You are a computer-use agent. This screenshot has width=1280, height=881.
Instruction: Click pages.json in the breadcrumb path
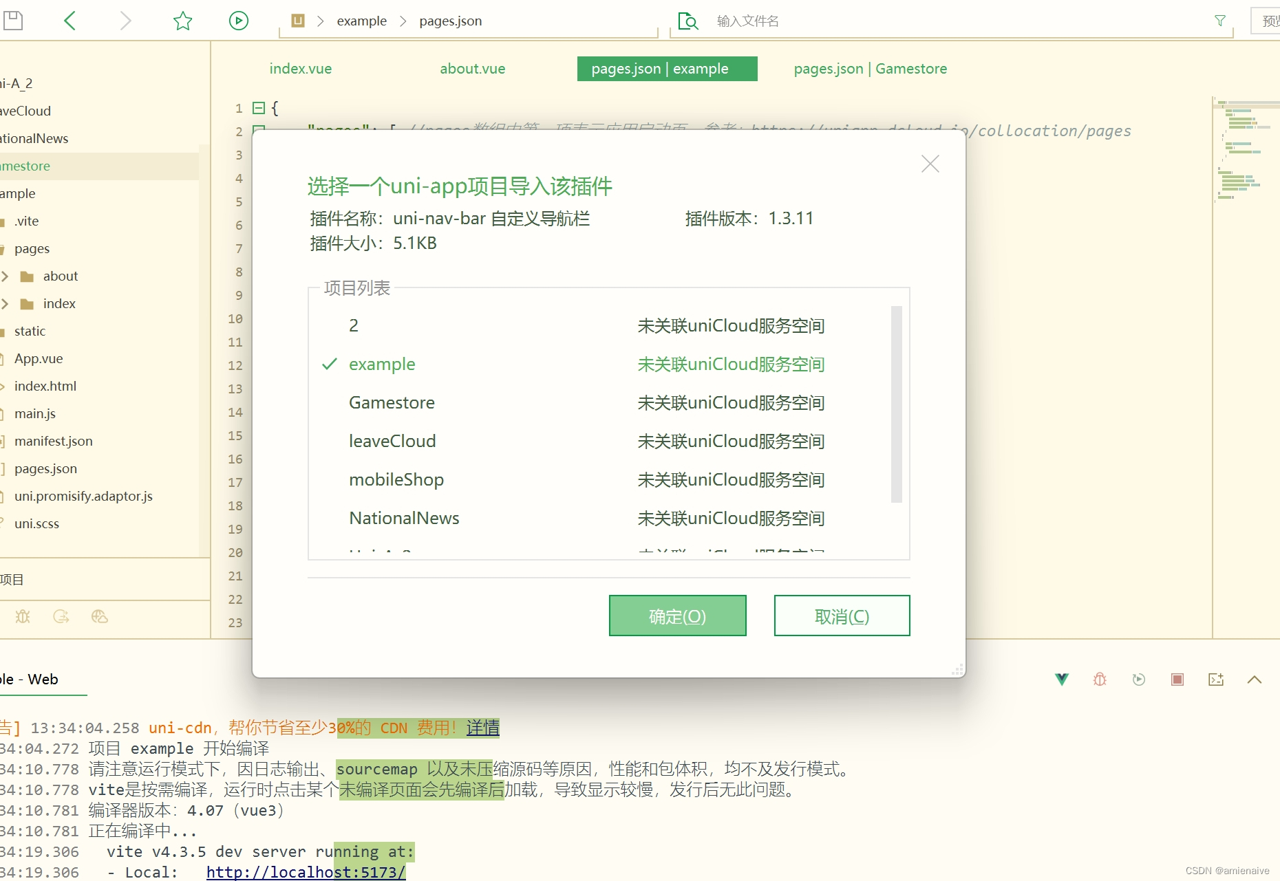(x=451, y=21)
